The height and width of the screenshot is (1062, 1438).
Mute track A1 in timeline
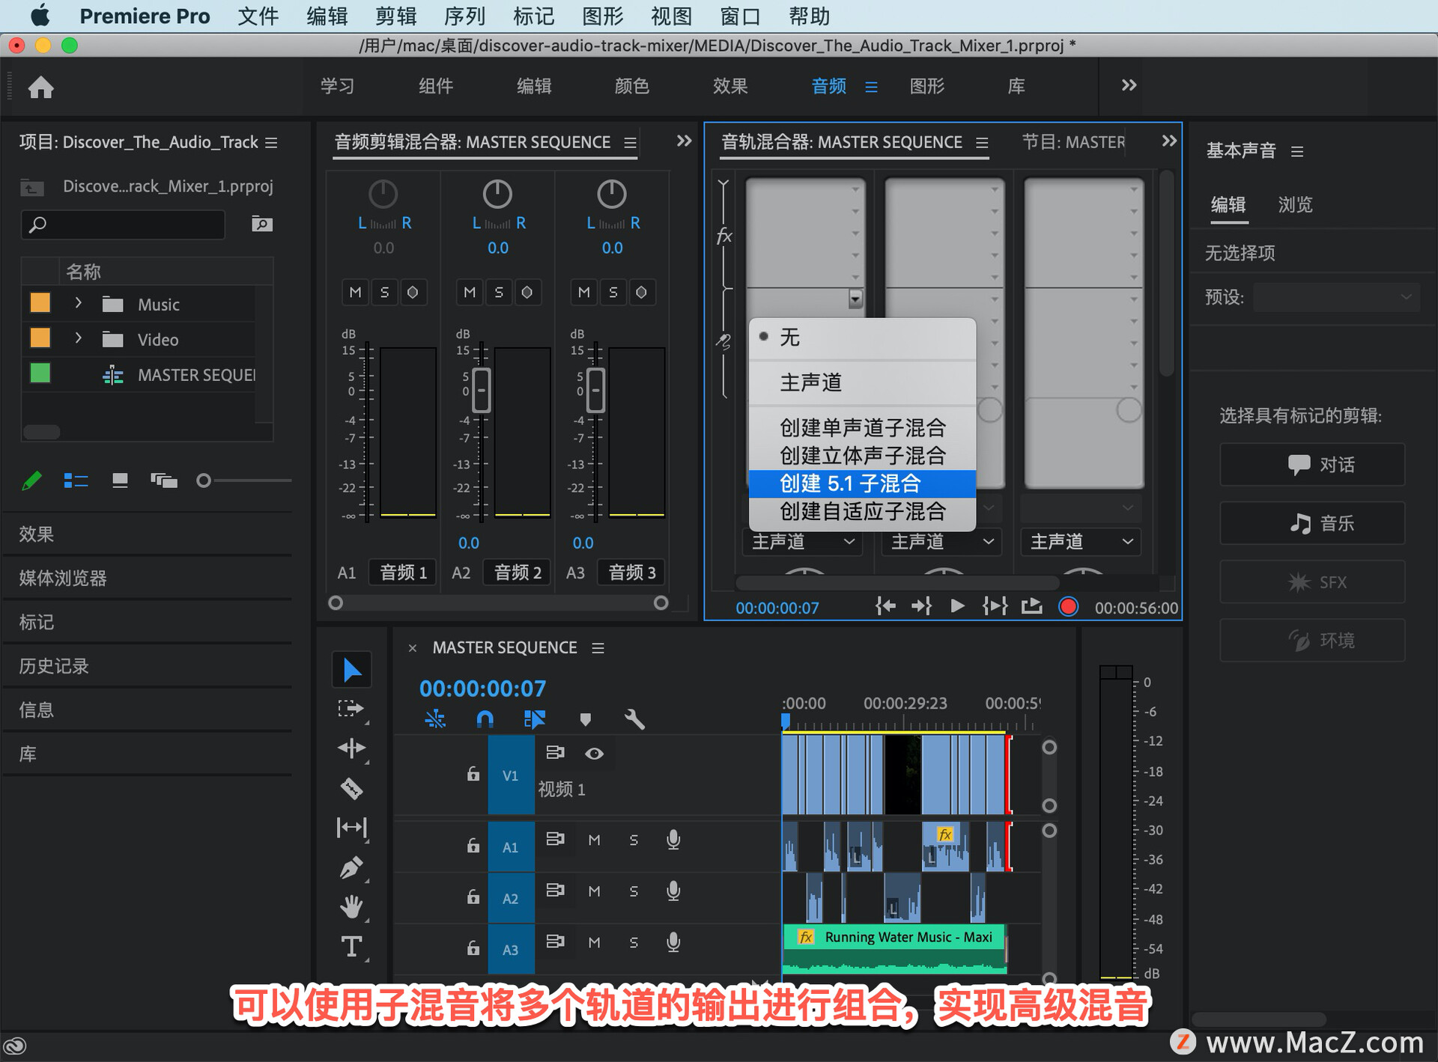click(594, 840)
